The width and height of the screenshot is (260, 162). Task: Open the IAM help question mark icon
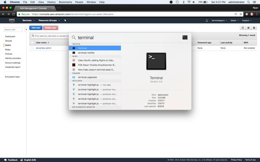tap(254, 28)
